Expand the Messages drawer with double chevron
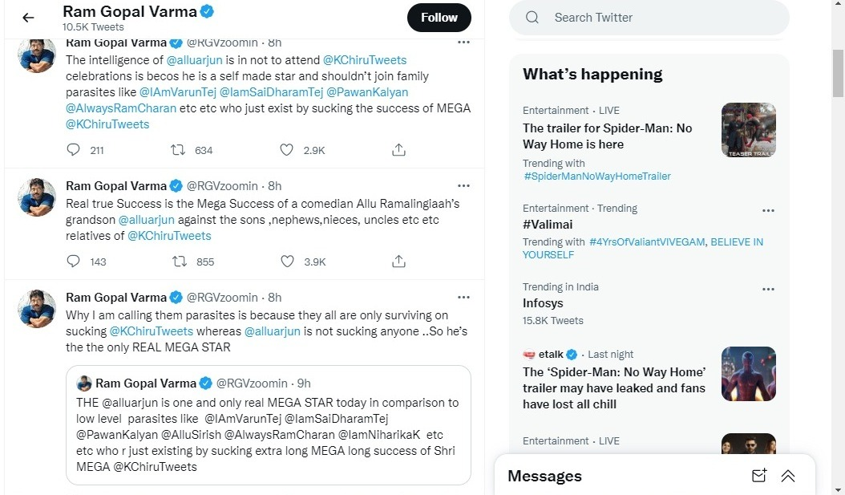 click(x=788, y=476)
